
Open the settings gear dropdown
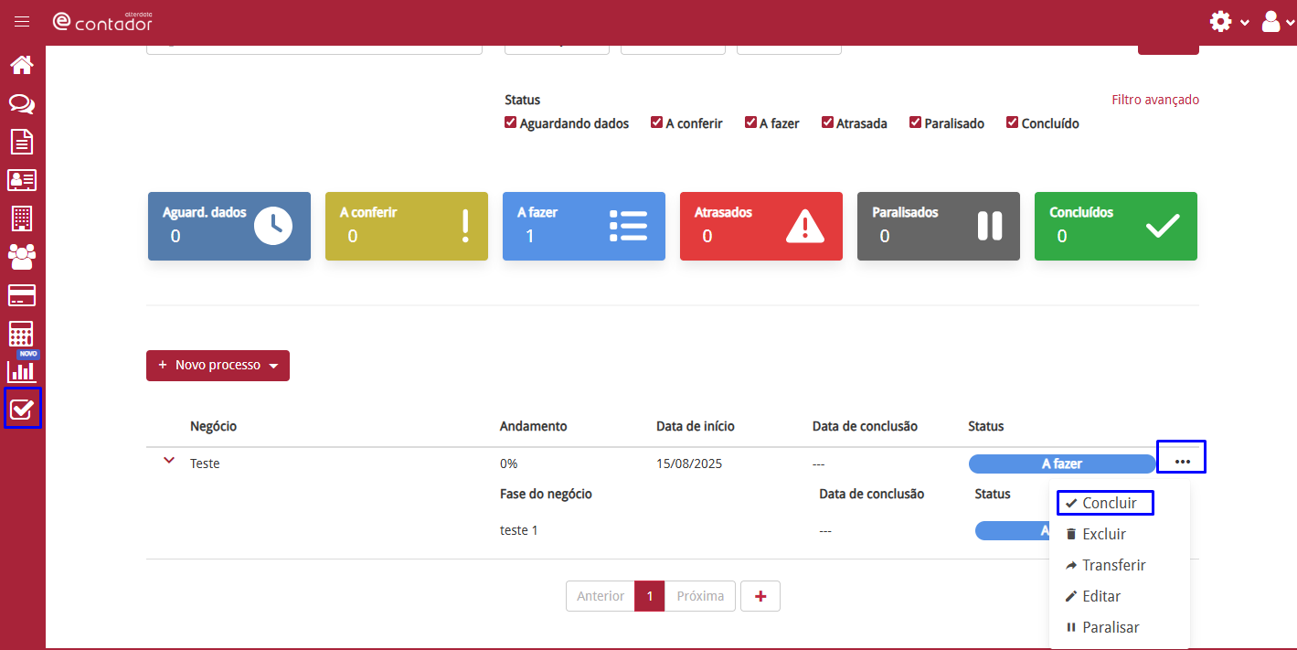[x=1228, y=22]
